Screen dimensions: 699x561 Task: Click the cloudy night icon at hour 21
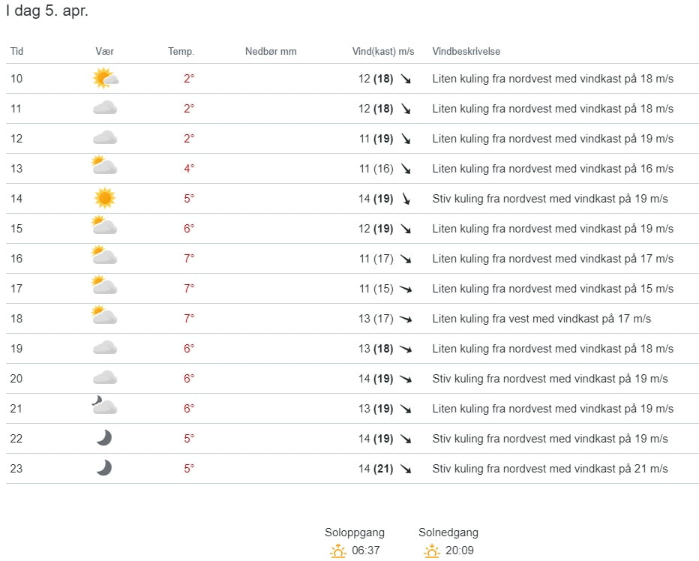[104, 408]
